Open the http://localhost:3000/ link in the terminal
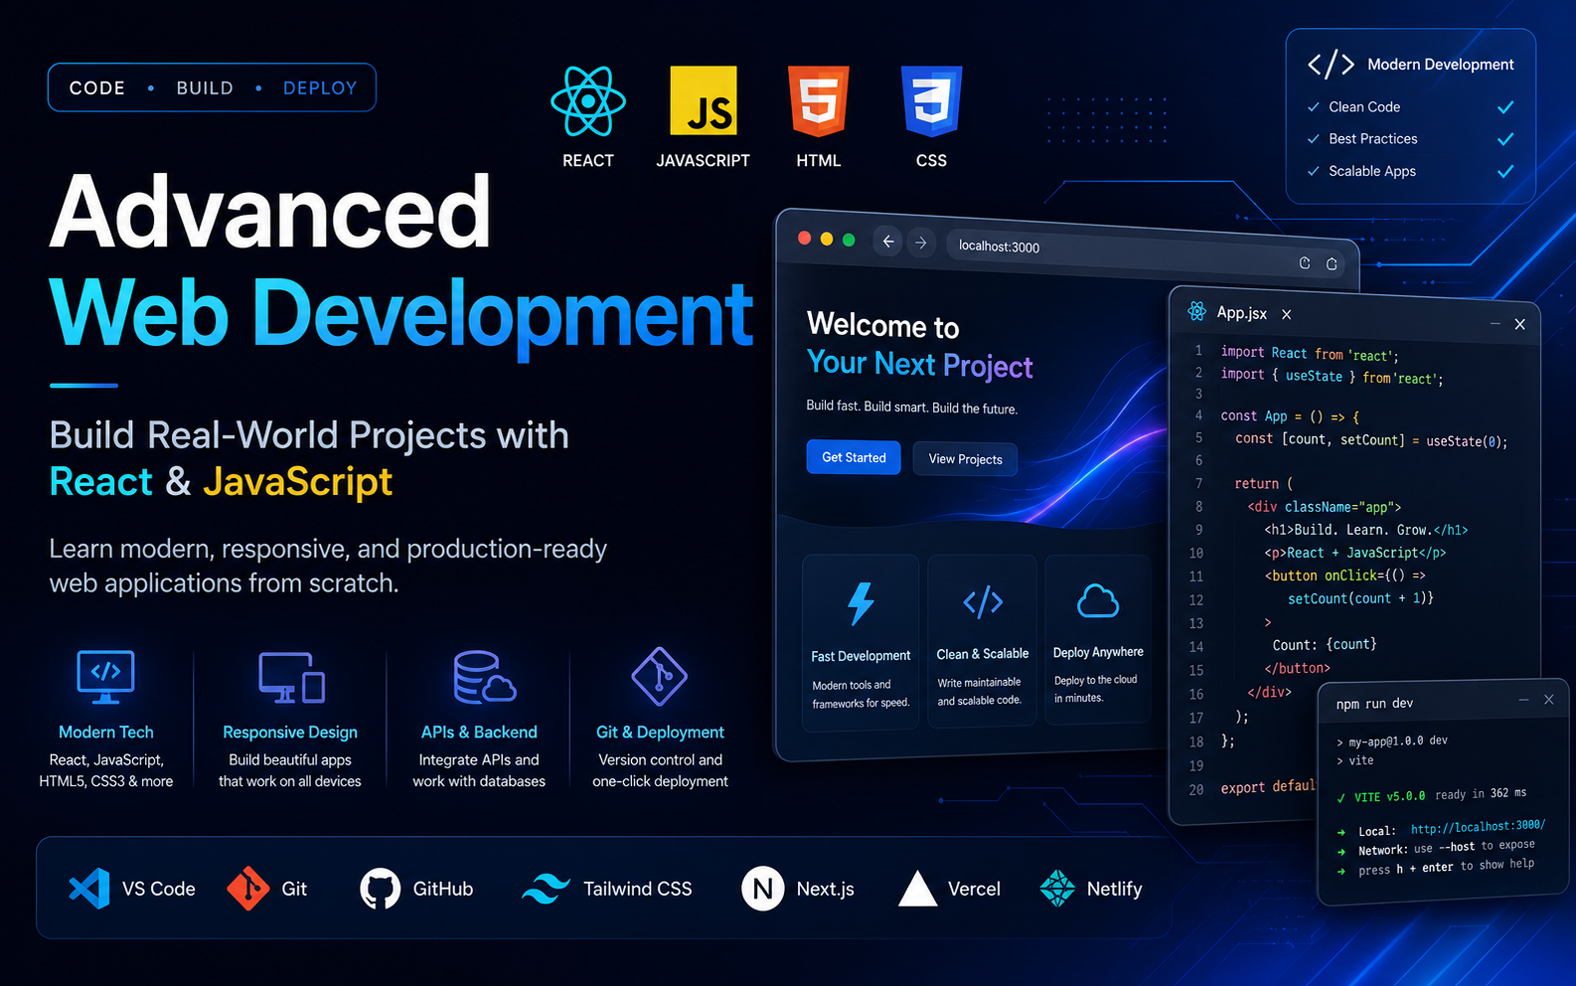This screenshot has width=1576, height=986. click(1478, 826)
